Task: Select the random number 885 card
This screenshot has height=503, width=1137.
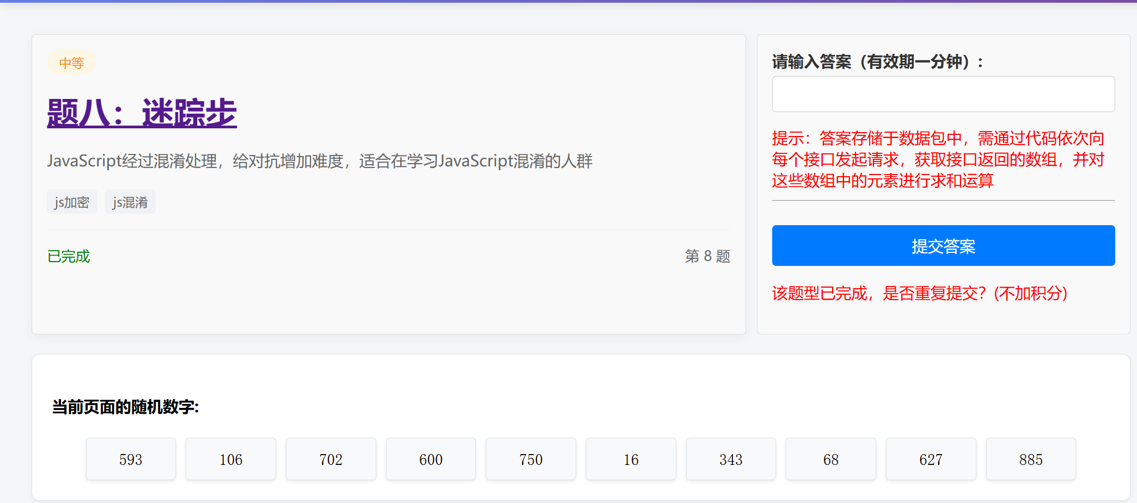Action: coord(1031,458)
